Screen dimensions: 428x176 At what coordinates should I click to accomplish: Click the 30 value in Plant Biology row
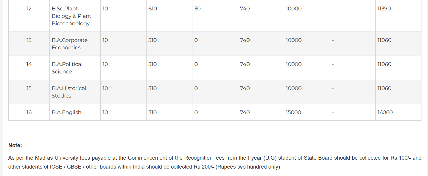coord(197,9)
